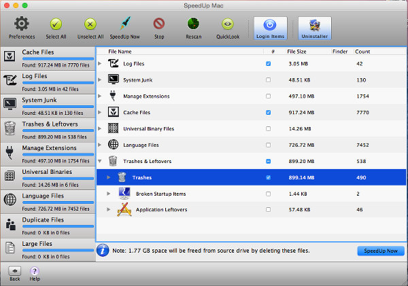Uncheck the Cache Files checkbox

click(269, 112)
